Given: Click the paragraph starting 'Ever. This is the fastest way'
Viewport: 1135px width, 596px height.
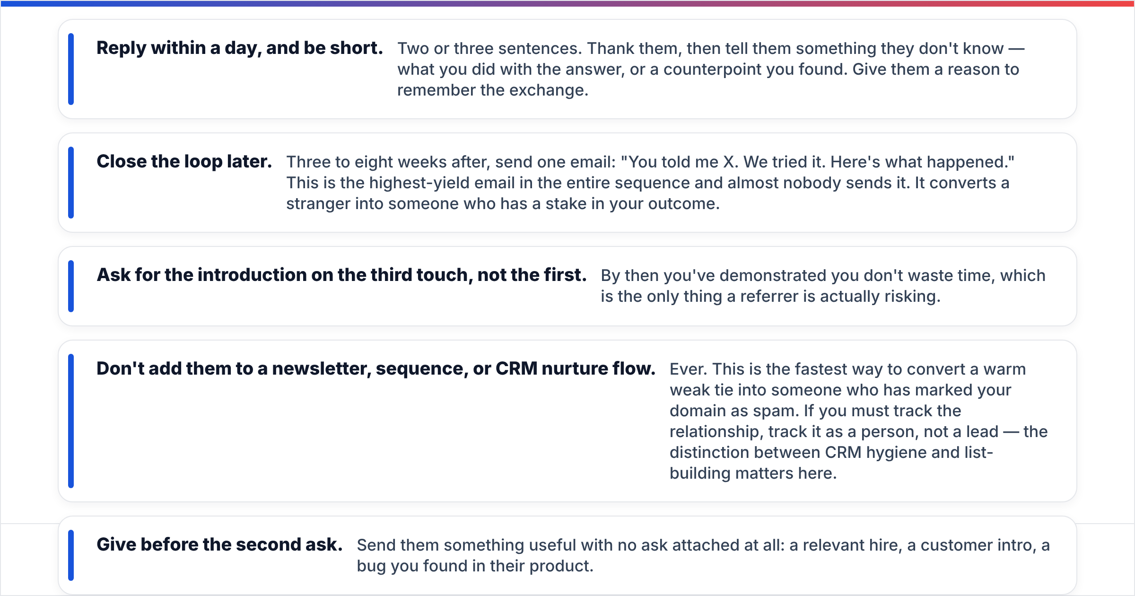Looking at the screenshot, I should point(858,421).
